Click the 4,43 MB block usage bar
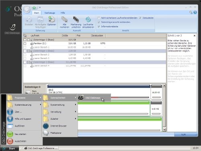201x151 pixels. coord(156,114)
